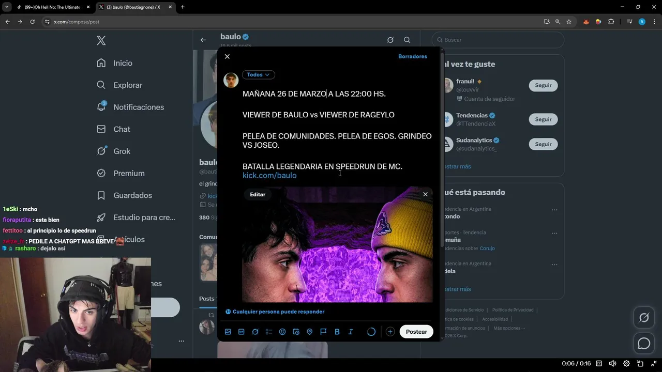Open Chrome profile avatar
This screenshot has height=372, width=662.
pos(642,22)
